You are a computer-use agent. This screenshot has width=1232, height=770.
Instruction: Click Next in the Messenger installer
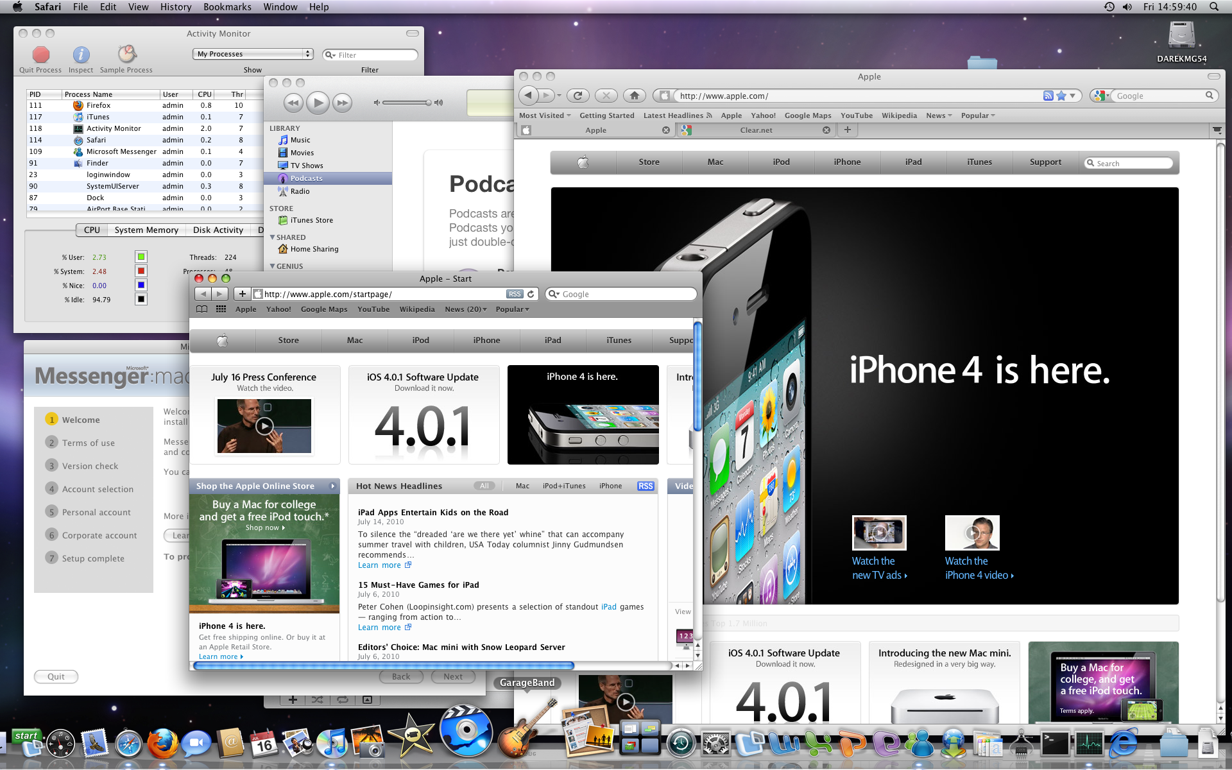click(453, 676)
